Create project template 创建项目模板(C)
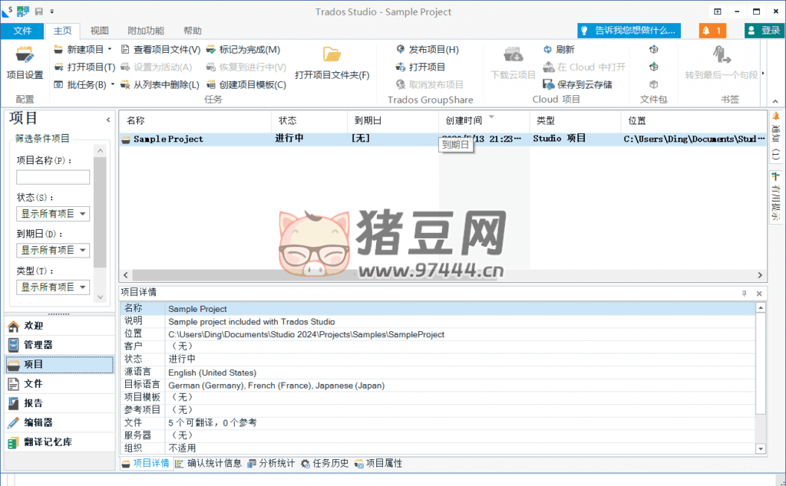 tap(246, 84)
